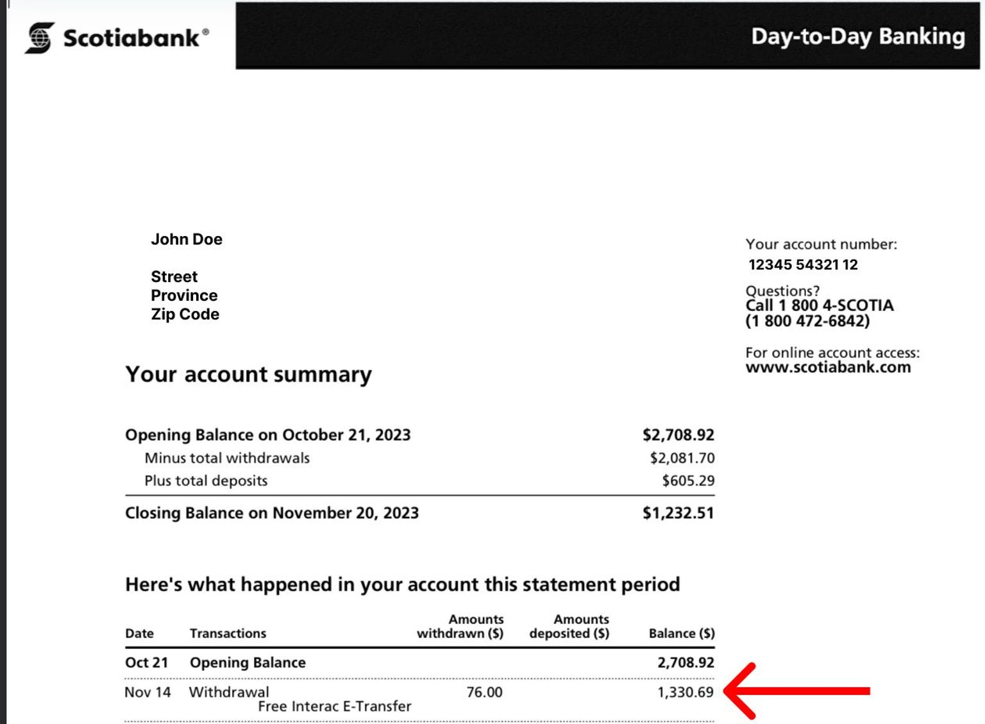The width and height of the screenshot is (985, 724).
Task: Select the opening balance amount $2,708.92
Action: coord(678,435)
